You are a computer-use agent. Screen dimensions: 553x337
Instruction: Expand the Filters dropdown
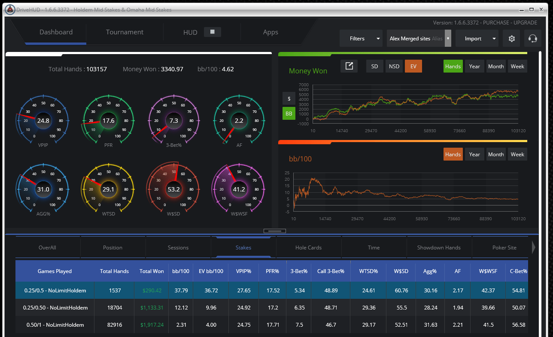click(361, 39)
